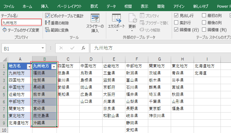Image resolution: width=231 pixels, height=133 pixels.
Task: Open the Developer (開発) tab
Action: click(161, 6)
